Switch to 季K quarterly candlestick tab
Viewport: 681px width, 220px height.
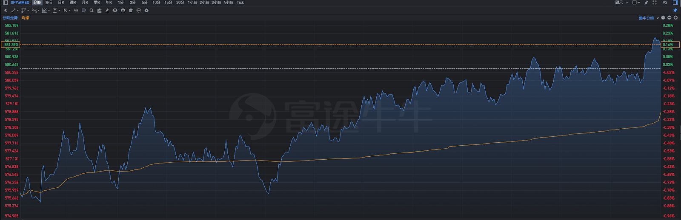(x=97, y=3)
